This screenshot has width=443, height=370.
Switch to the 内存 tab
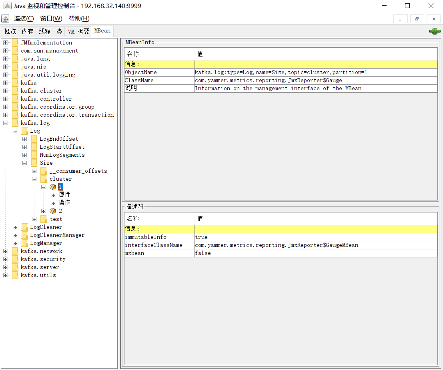[27, 31]
